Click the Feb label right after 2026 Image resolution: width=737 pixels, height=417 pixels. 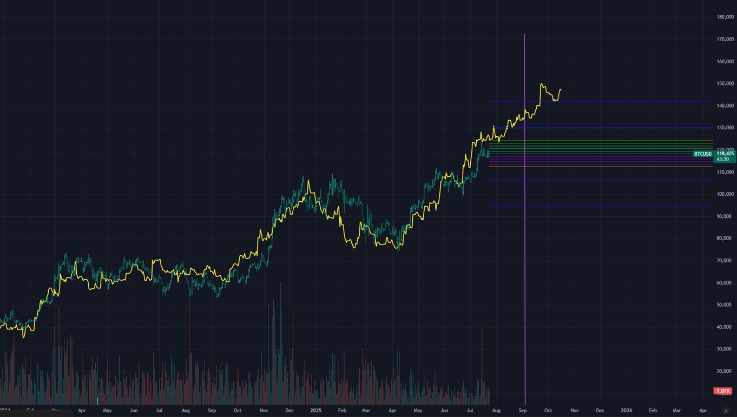(x=653, y=411)
